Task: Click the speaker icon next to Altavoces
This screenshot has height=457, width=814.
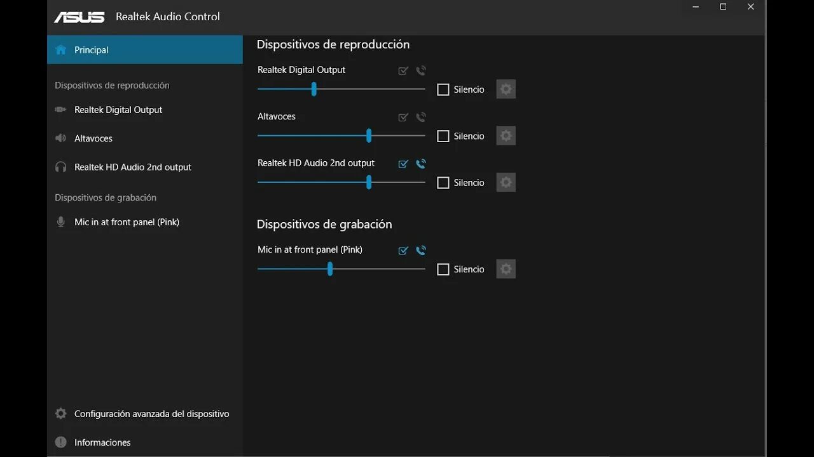Action: pos(61,138)
